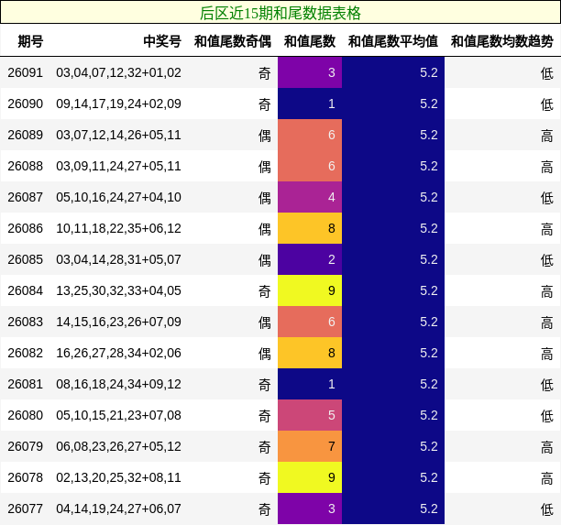Click parity 奇 in row 26090
The height and width of the screenshot is (525, 561).
[265, 104]
